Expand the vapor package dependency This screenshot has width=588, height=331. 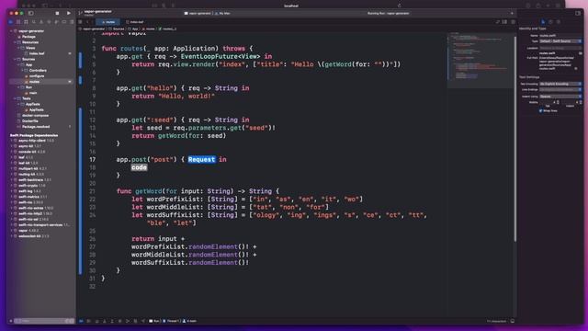(12, 231)
